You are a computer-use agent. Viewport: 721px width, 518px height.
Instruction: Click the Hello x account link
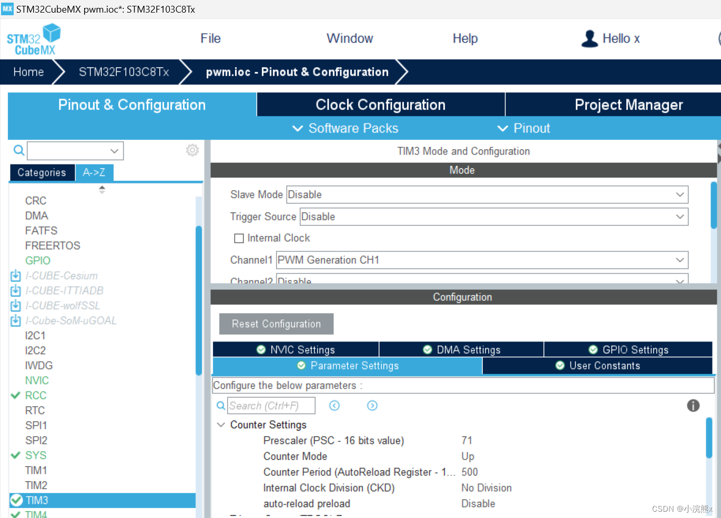(x=621, y=38)
